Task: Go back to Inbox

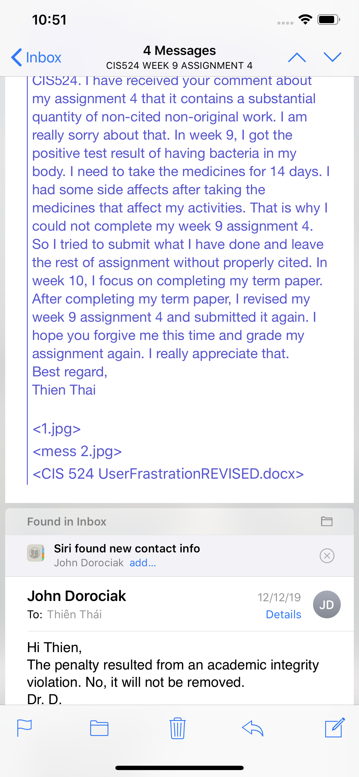Action: 36,57
